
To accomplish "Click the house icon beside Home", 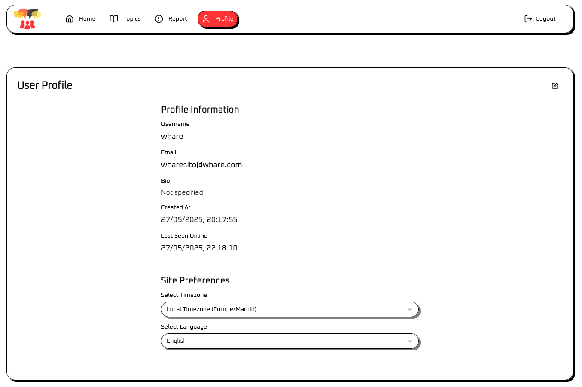I will [70, 19].
